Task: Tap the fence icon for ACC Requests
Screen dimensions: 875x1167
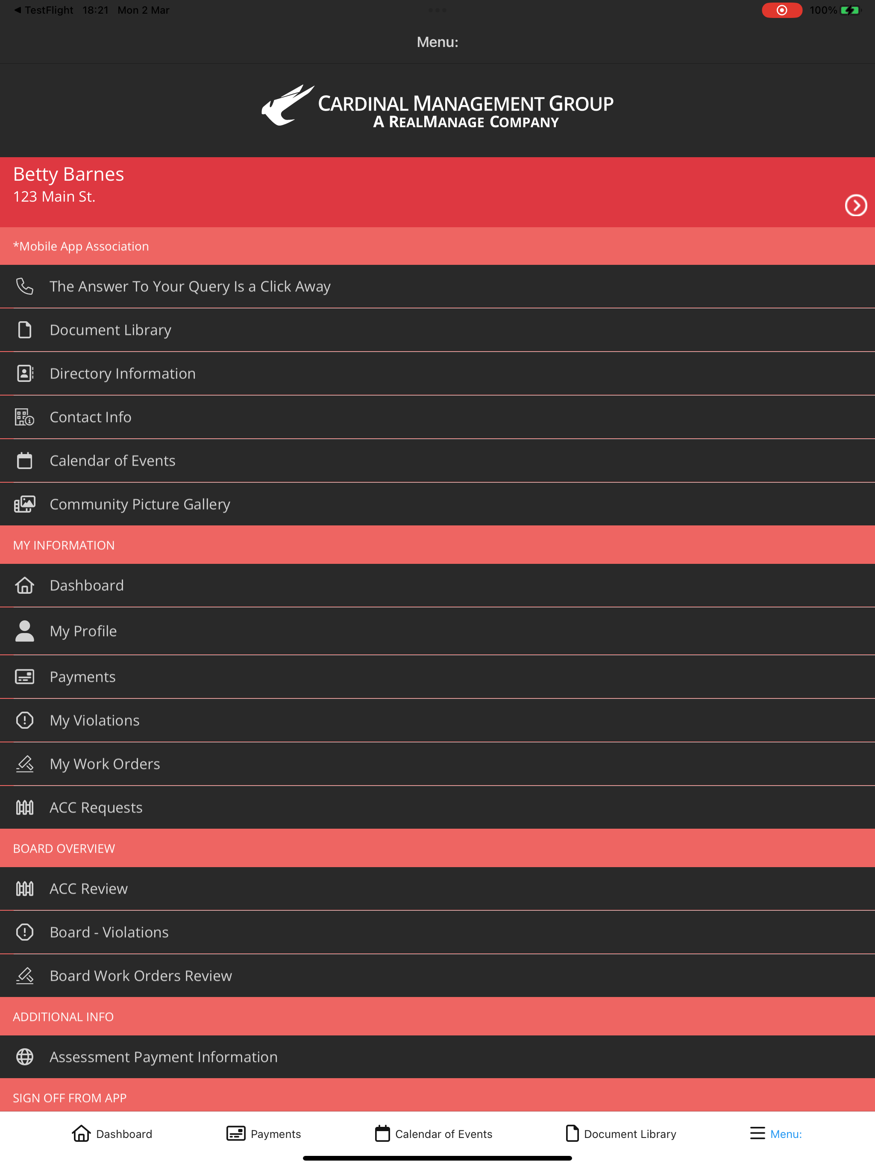Action: (24, 807)
